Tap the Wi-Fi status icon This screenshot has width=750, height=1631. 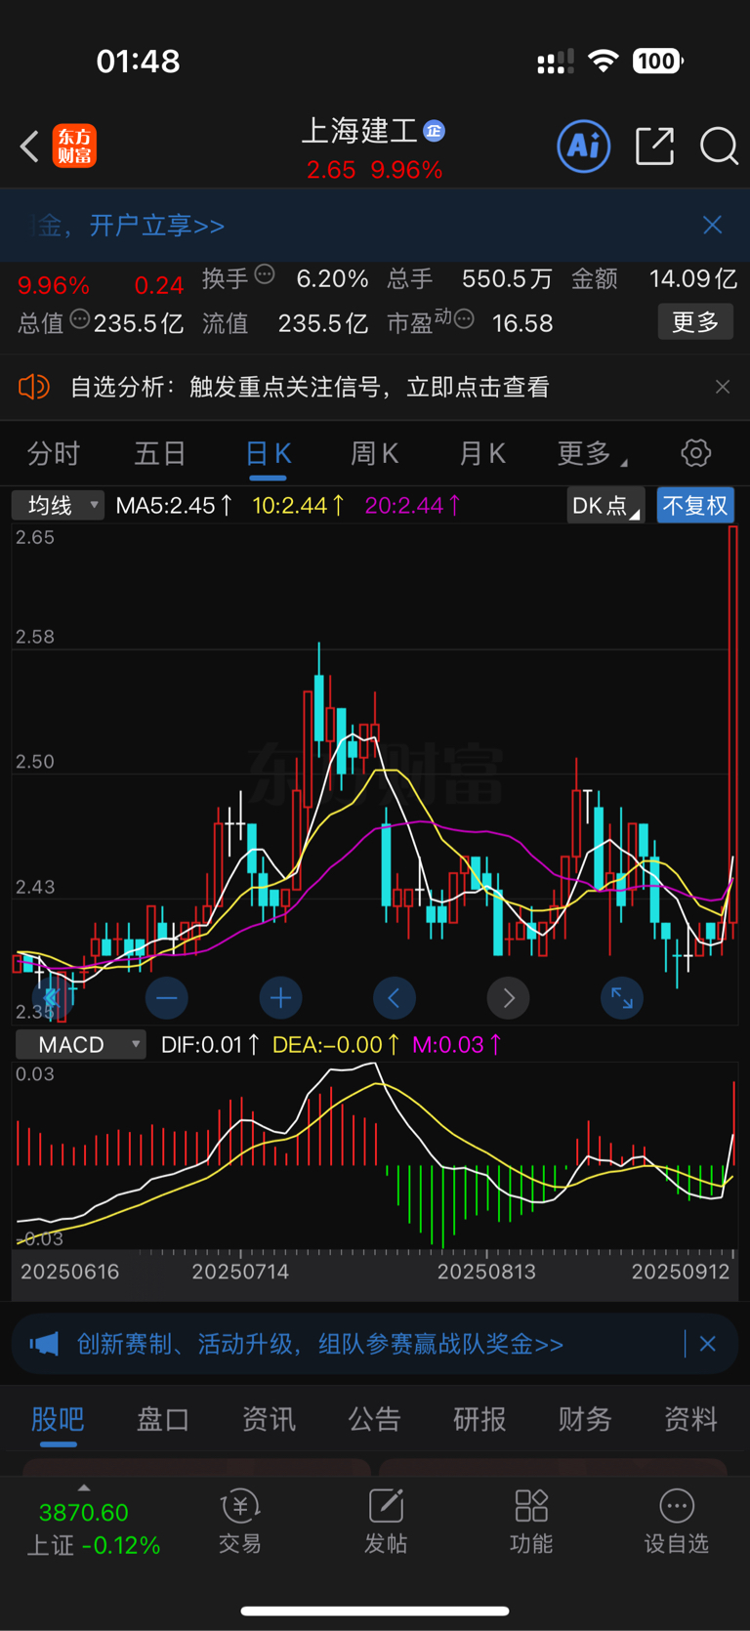coord(604,62)
